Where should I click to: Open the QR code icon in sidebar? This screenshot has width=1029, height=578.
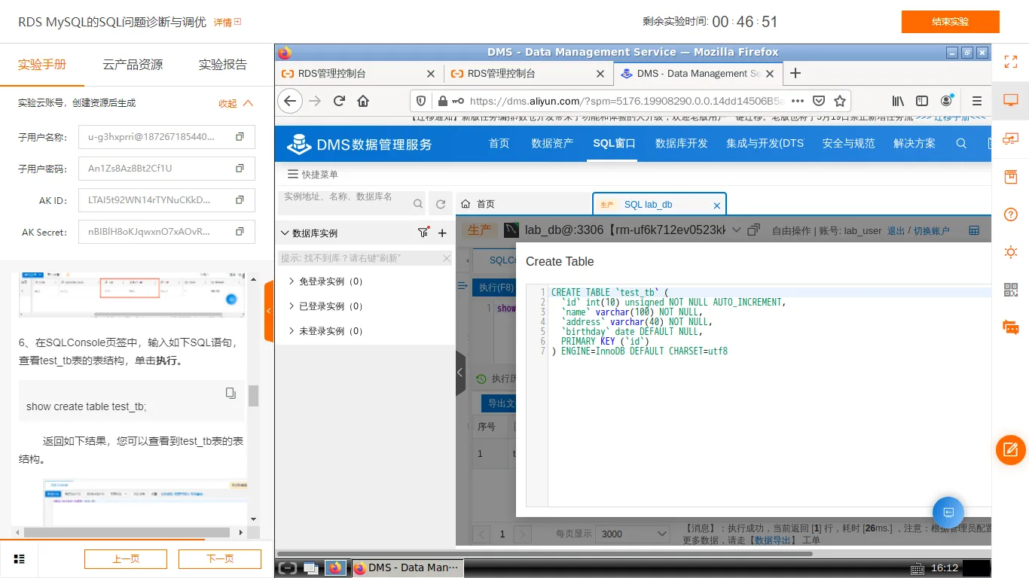point(1011,290)
